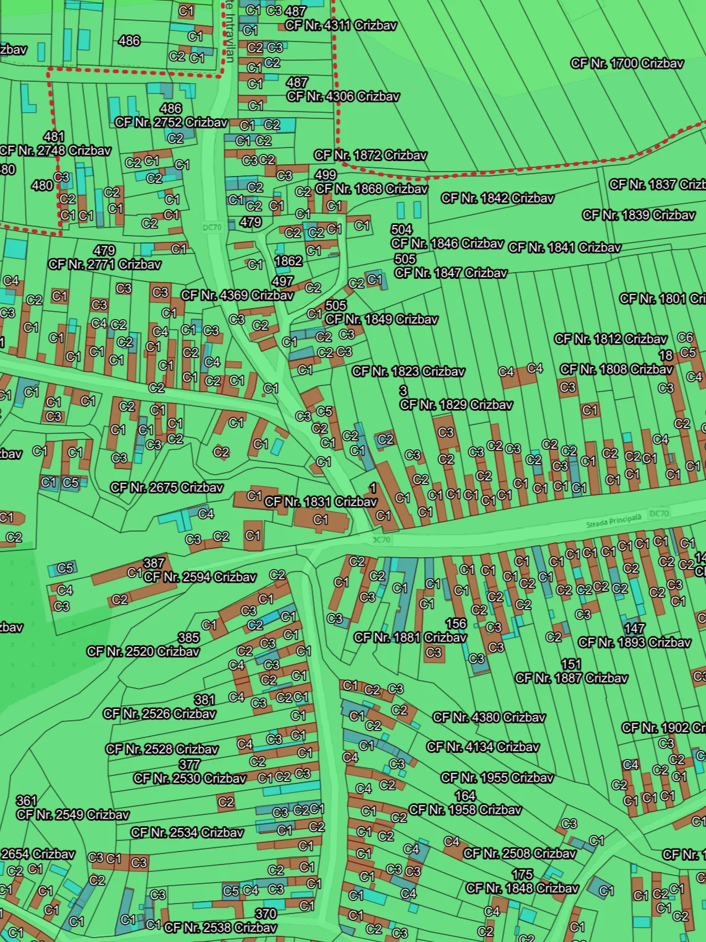This screenshot has width=706, height=942.
Task: Select the 'CF Nr. 2538 Crizbav' parcel label
Action: 221,928
